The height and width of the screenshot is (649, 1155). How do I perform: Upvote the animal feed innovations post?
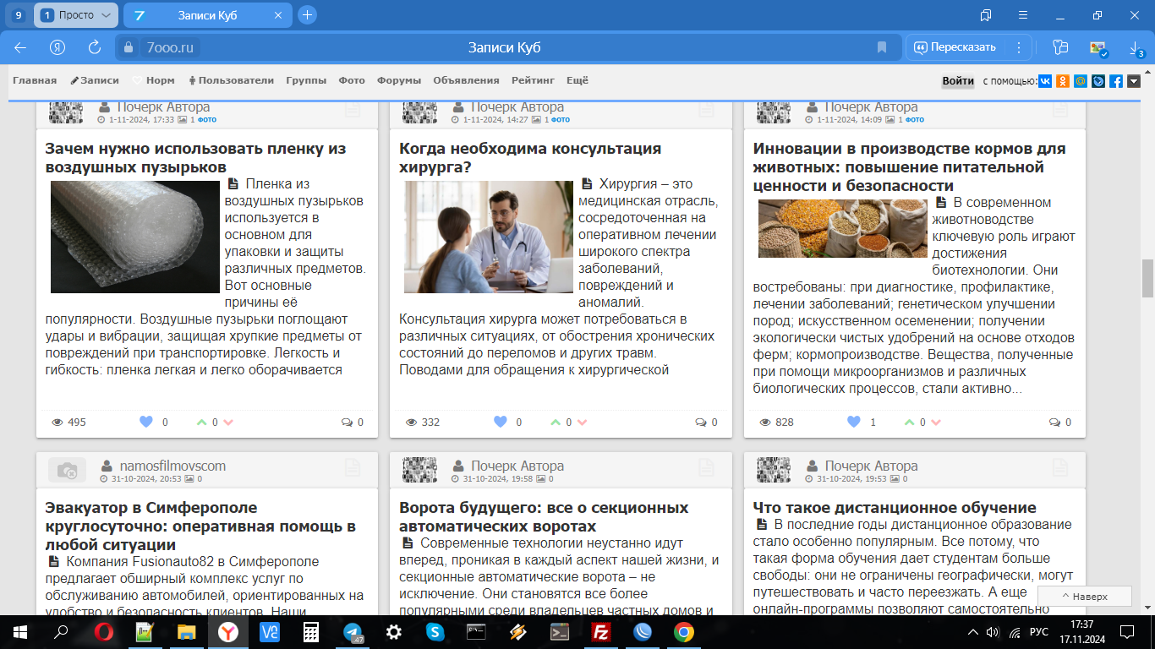tap(909, 423)
